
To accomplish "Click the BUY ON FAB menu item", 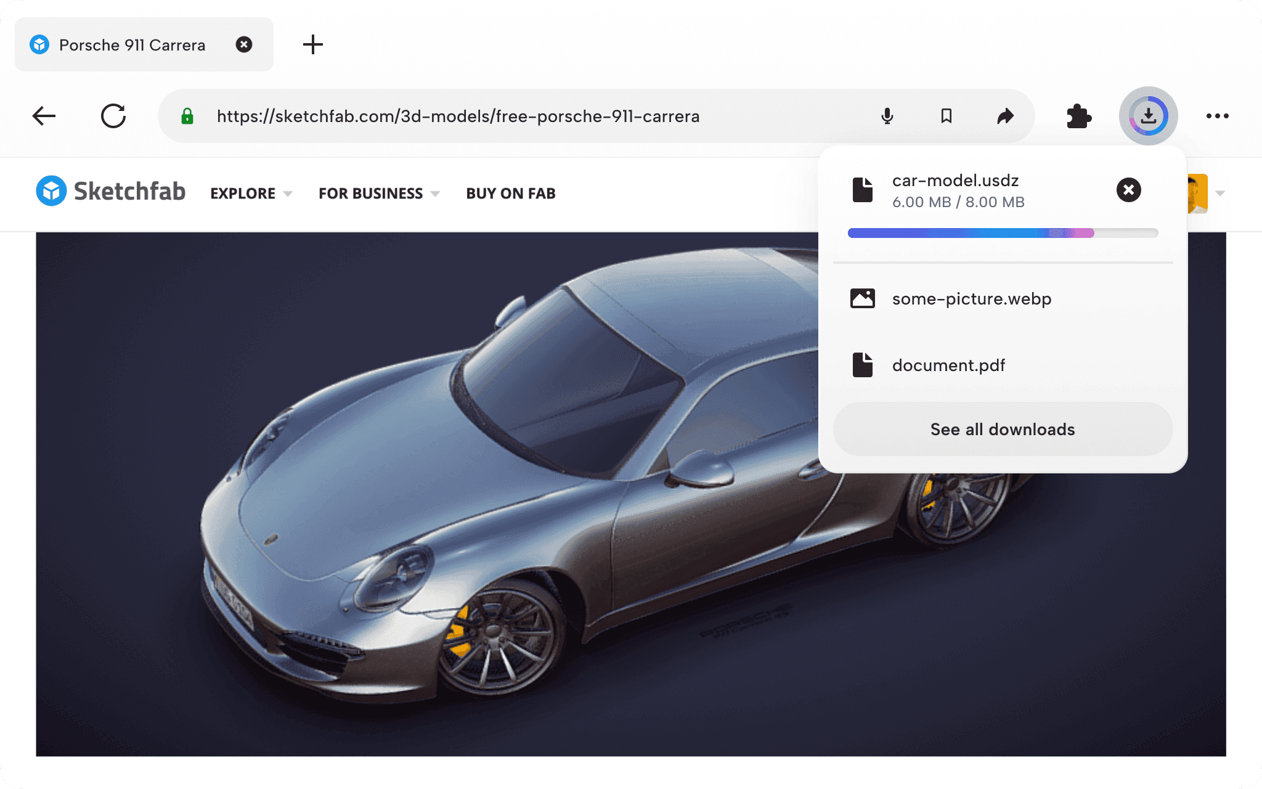I will [x=511, y=194].
